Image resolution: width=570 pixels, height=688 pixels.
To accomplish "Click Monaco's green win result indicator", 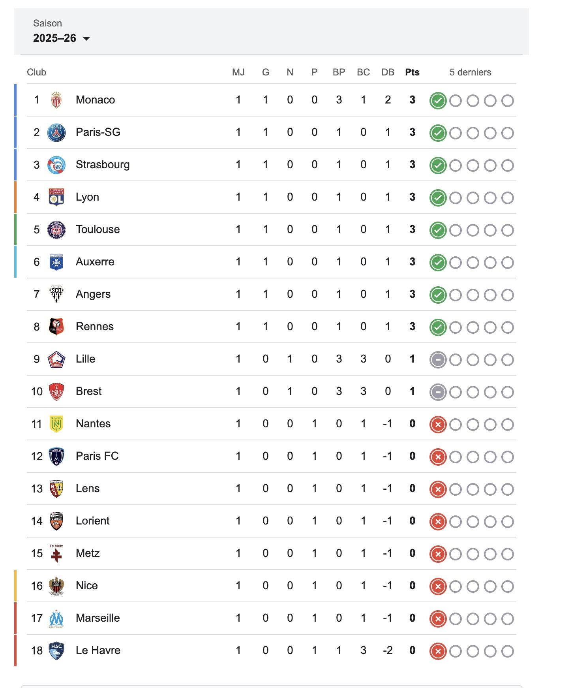I will [x=438, y=101].
